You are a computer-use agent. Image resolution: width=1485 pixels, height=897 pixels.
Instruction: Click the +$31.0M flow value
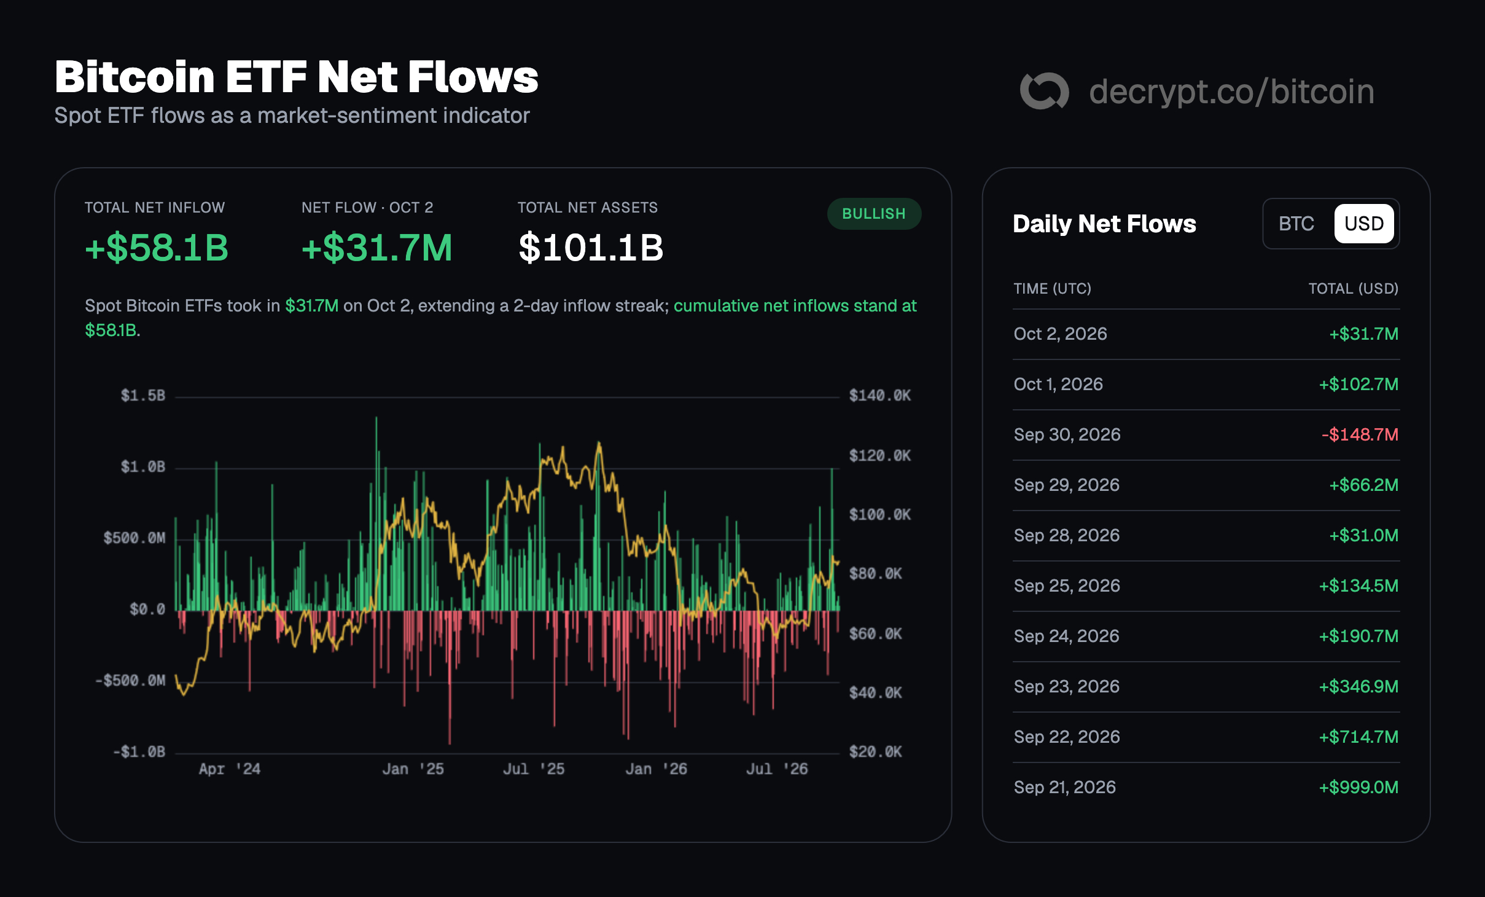[x=1364, y=535]
